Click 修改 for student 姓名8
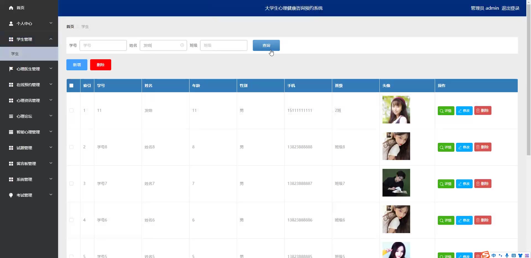 464,147
